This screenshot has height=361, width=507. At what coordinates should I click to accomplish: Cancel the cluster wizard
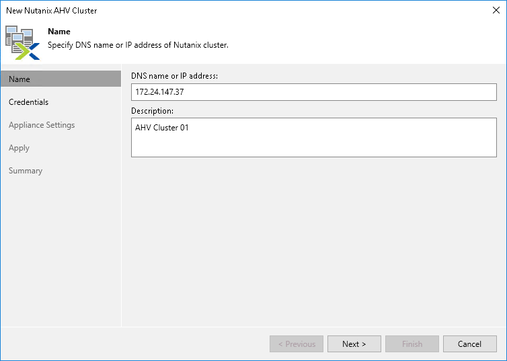coord(470,344)
